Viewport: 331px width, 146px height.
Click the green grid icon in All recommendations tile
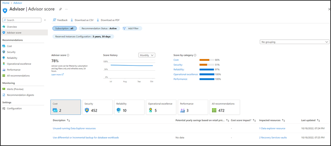(214, 110)
